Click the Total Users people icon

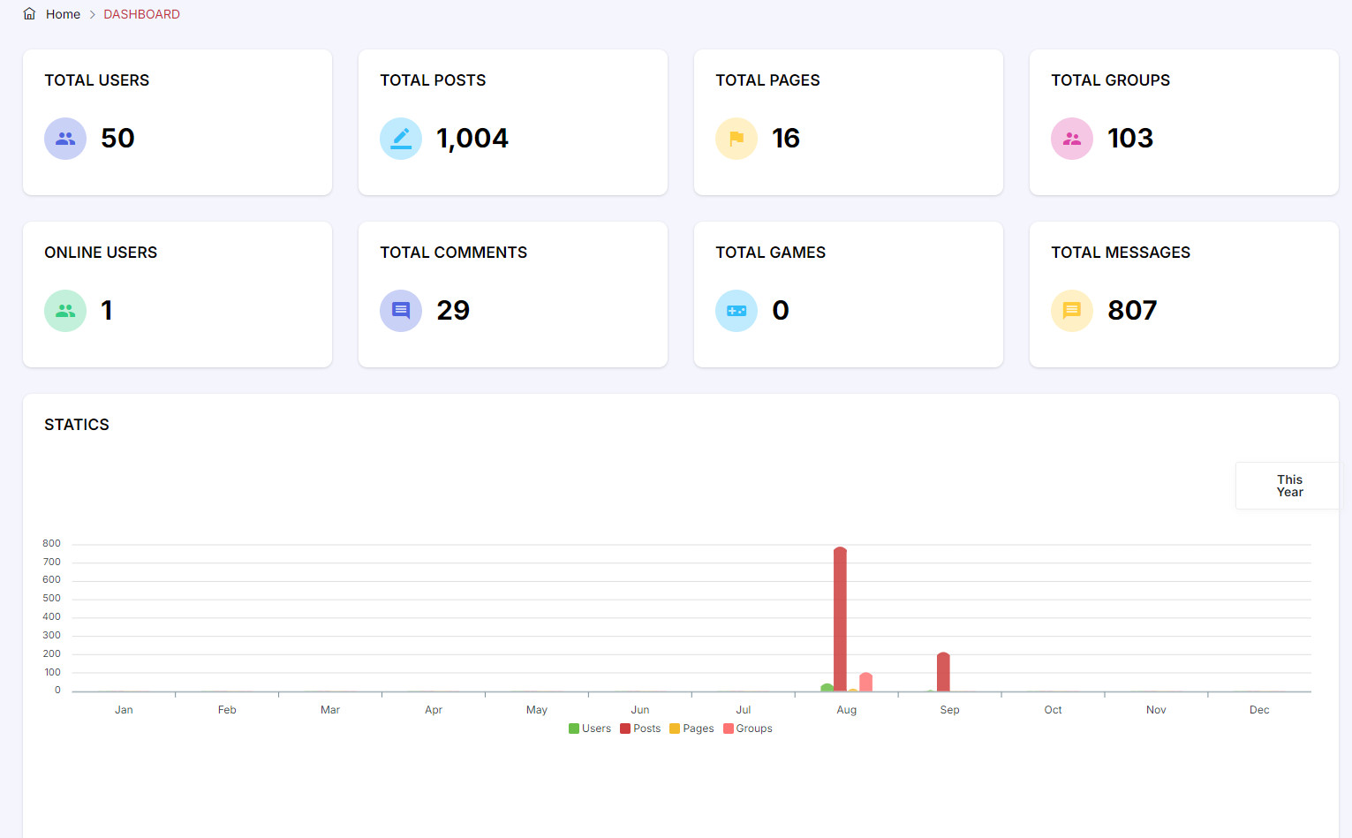click(65, 139)
